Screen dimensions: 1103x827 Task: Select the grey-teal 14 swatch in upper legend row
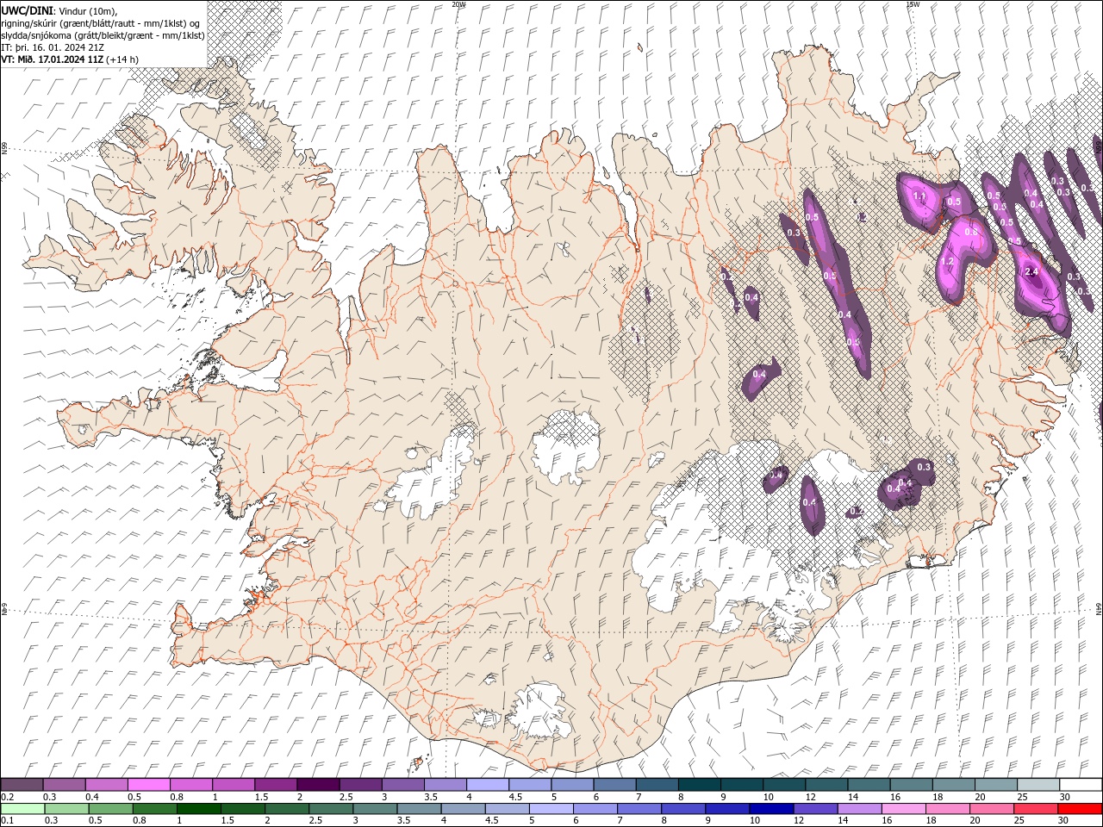(869, 785)
